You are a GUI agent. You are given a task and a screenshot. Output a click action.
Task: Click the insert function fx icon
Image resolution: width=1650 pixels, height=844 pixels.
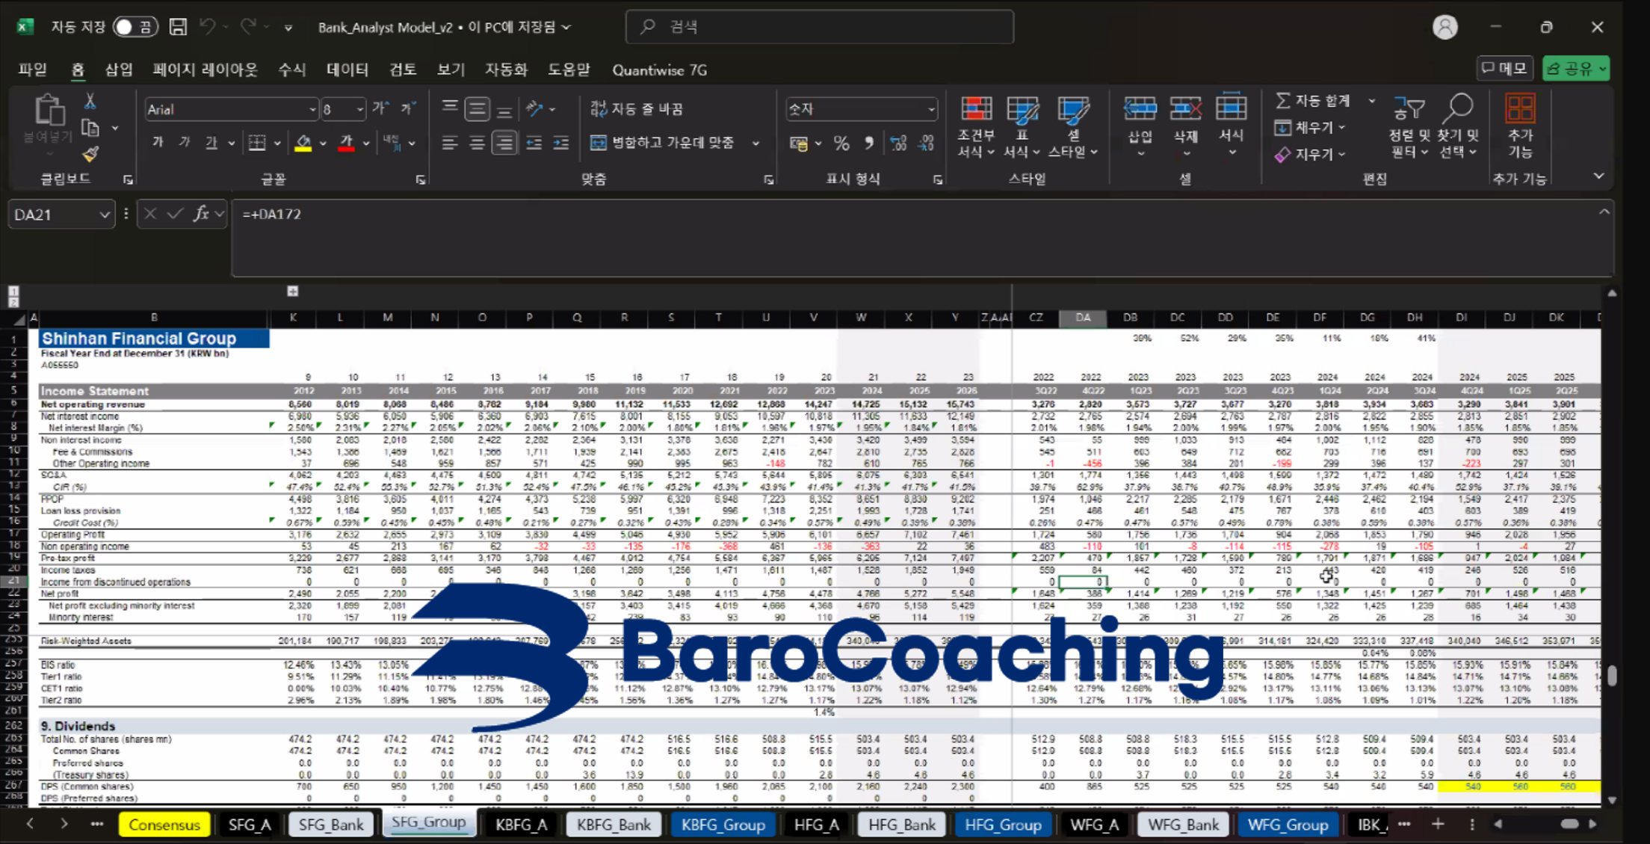(200, 215)
